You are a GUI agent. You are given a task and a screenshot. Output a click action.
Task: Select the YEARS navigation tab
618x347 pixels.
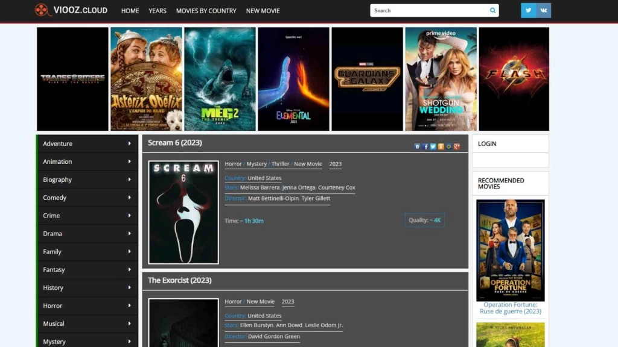[x=158, y=11]
